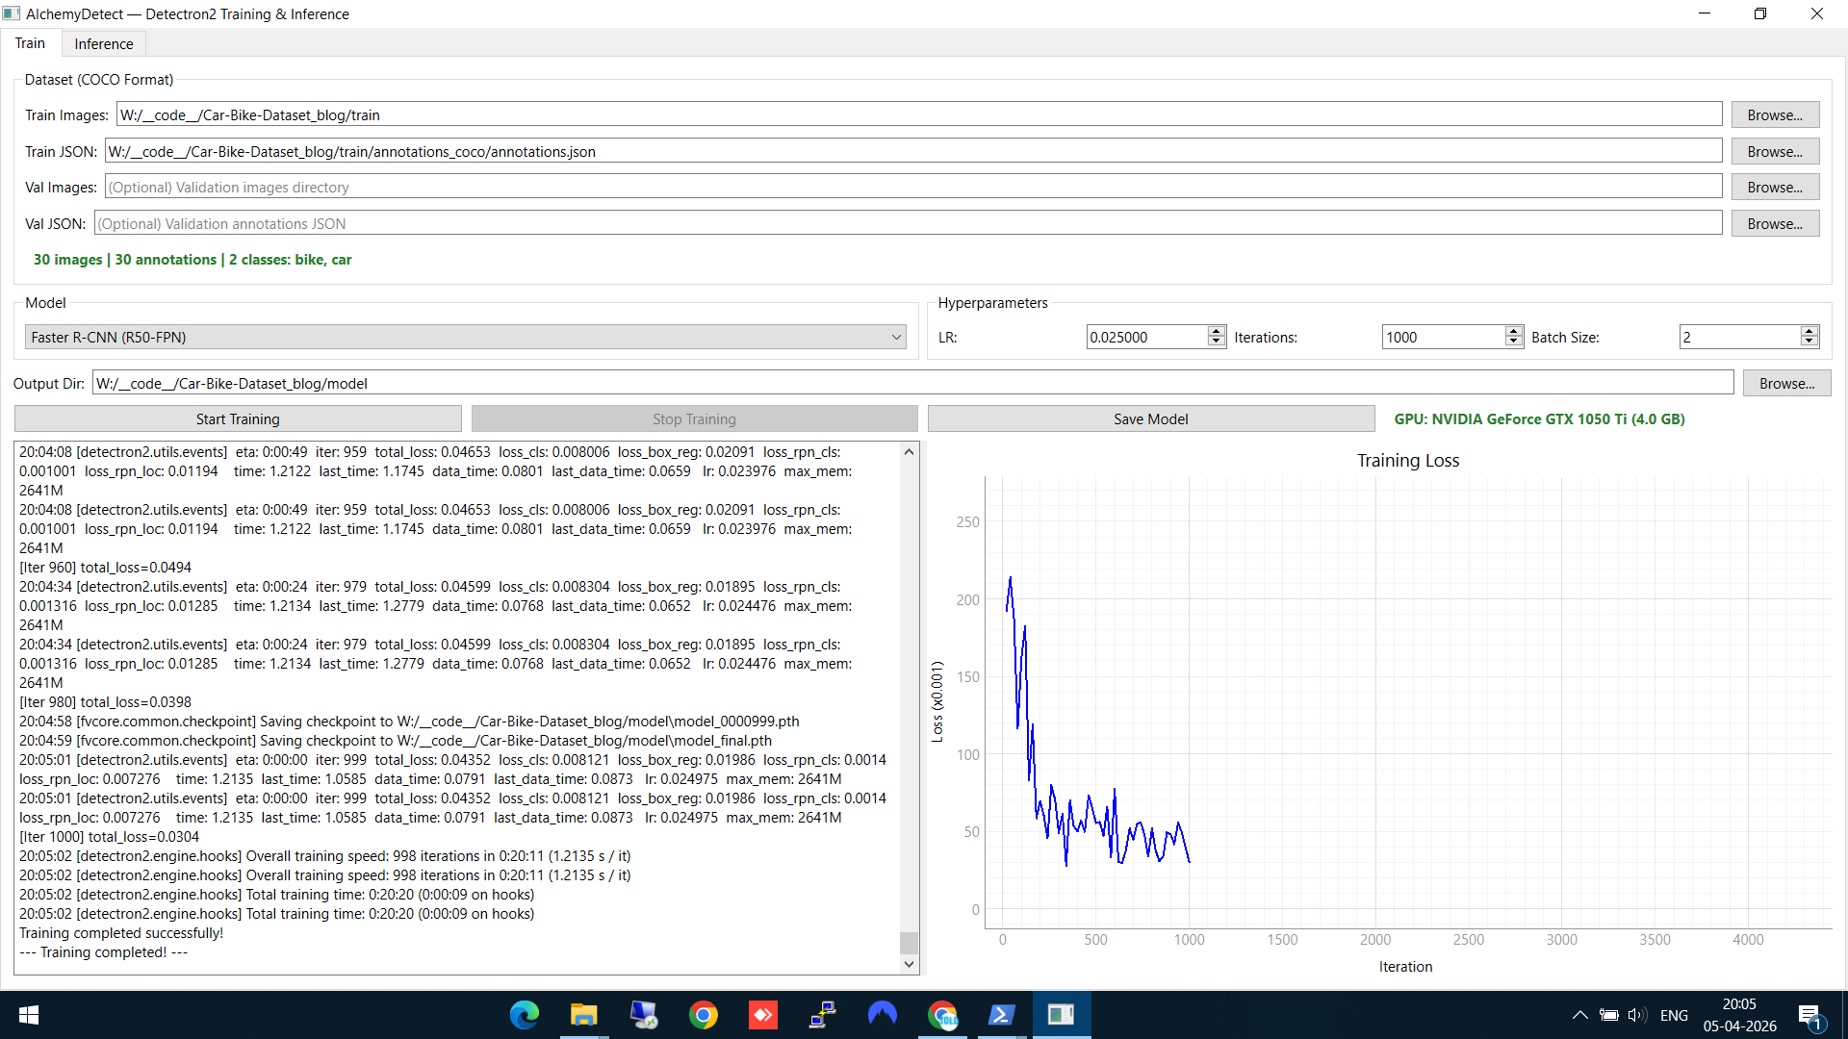The width and height of the screenshot is (1848, 1039).
Task: Browse for the Validation annotations JSON
Action: [x=1775, y=223]
